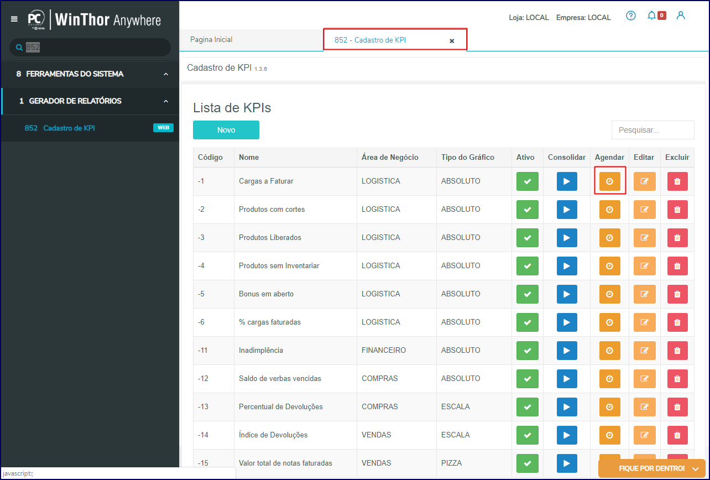Schedule the Produtos Liberados KPI

pyautogui.click(x=610, y=238)
